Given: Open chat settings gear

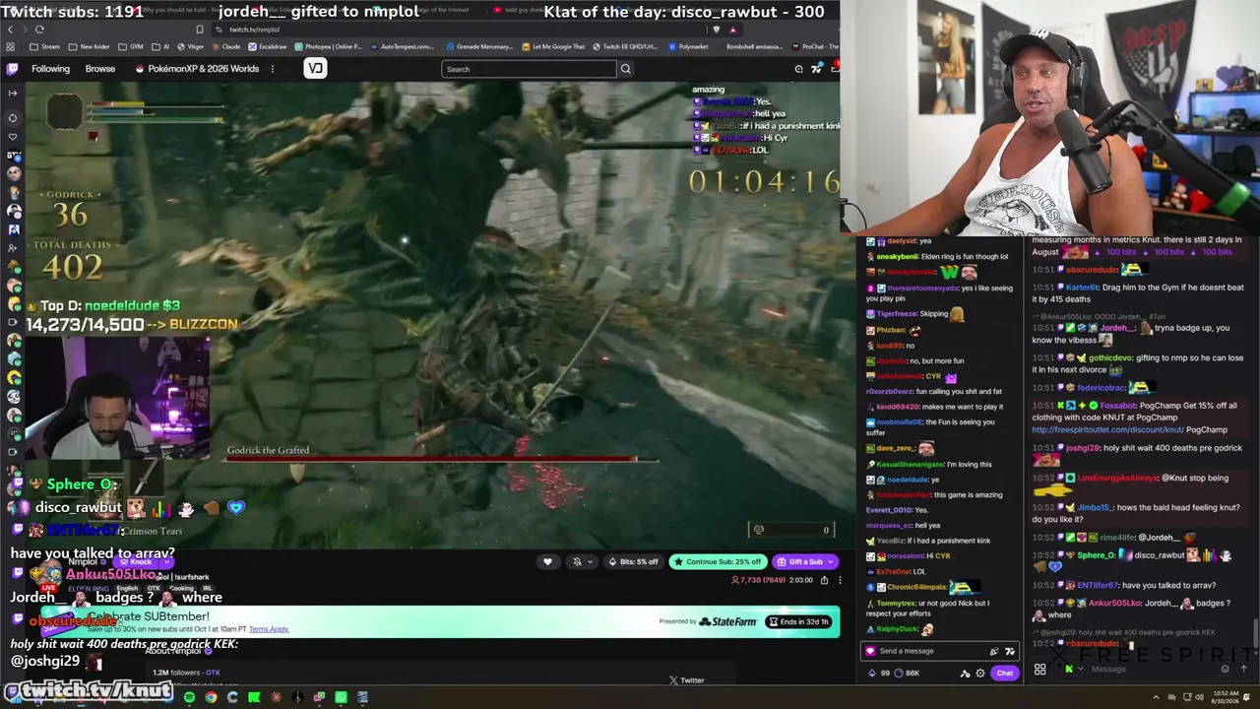Looking at the screenshot, I should pyautogui.click(x=979, y=673).
